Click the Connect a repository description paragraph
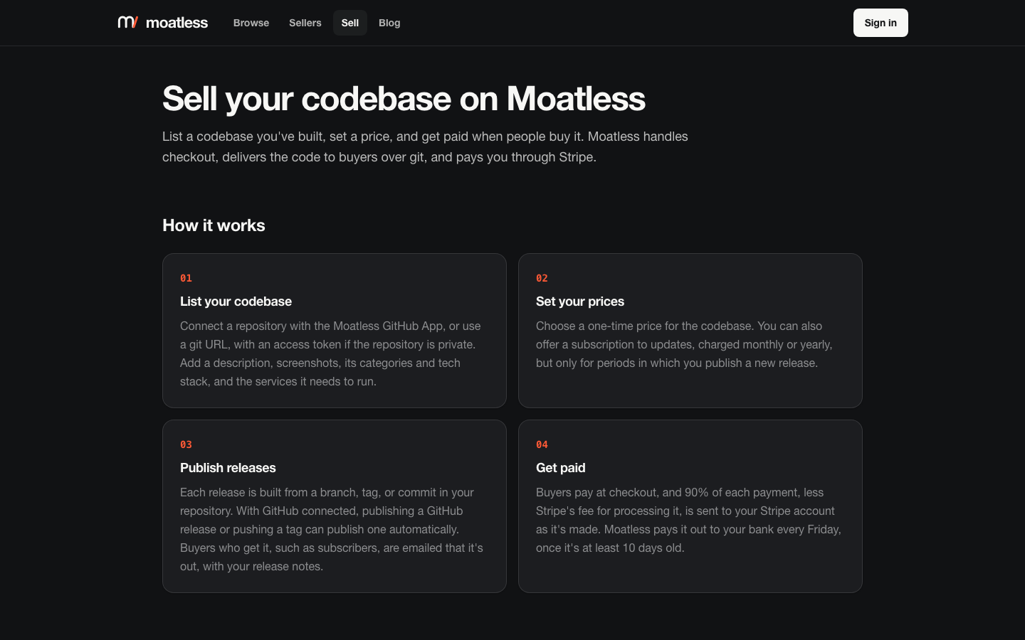 click(x=331, y=353)
